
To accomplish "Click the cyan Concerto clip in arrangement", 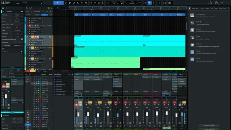I will pyautogui.click(x=130, y=40).
